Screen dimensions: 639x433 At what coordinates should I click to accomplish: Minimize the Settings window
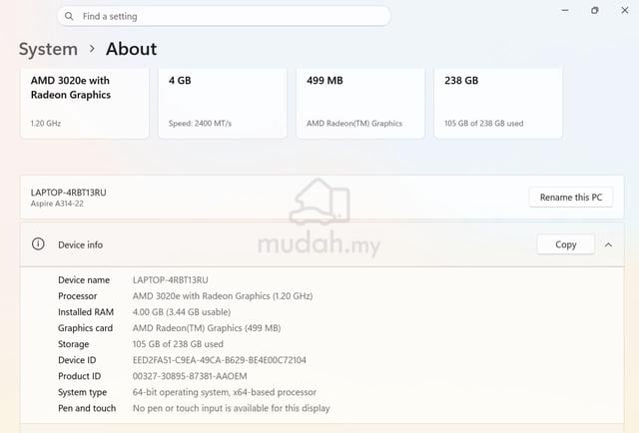click(x=565, y=10)
